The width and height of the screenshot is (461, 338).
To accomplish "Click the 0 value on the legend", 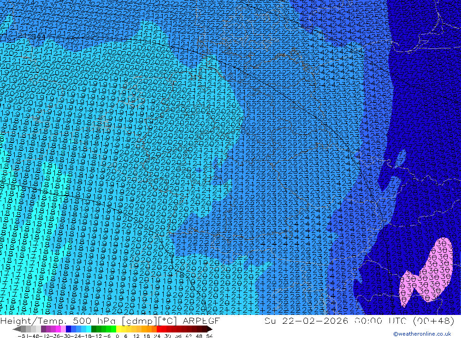I will [x=117, y=336].
